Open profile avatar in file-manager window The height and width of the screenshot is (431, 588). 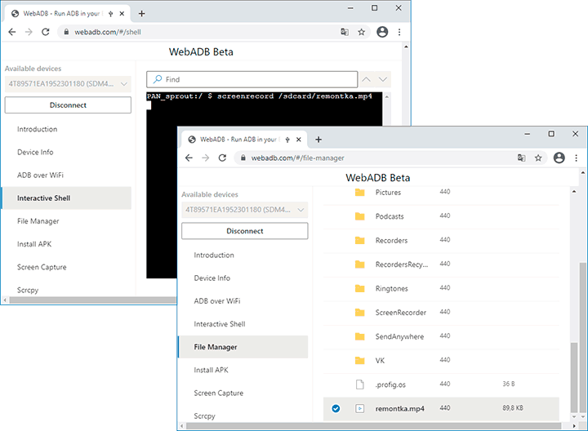point(559,158)
